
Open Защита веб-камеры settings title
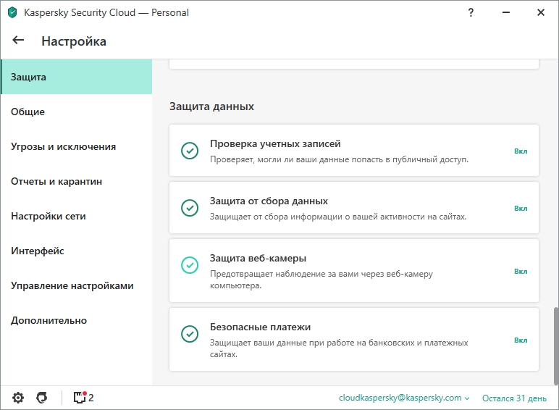tap(258, 258)
